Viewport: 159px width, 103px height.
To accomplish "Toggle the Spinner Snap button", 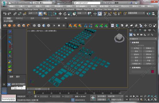I will coord(120,14).
